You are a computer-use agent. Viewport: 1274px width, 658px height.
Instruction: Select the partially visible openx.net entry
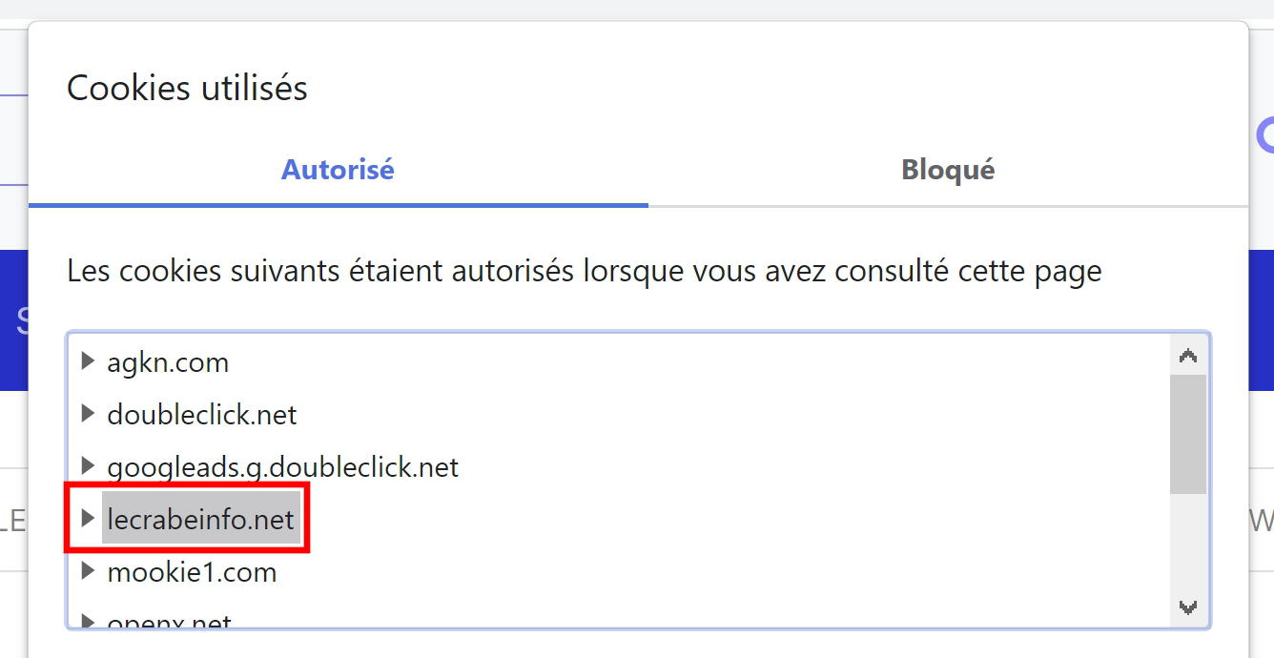click(169, 622)
